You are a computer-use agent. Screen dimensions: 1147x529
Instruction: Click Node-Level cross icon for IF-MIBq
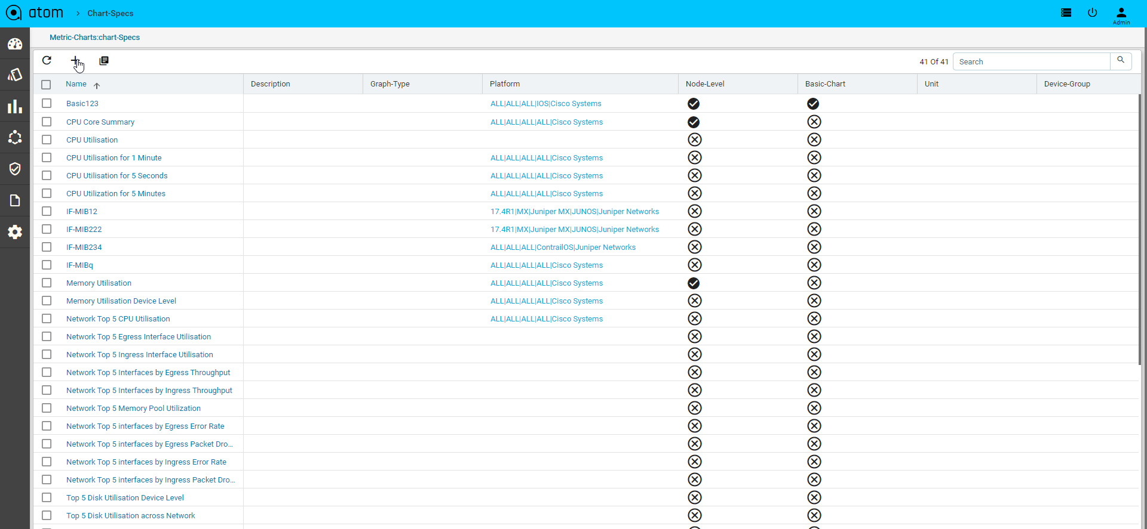coord(695,265)
